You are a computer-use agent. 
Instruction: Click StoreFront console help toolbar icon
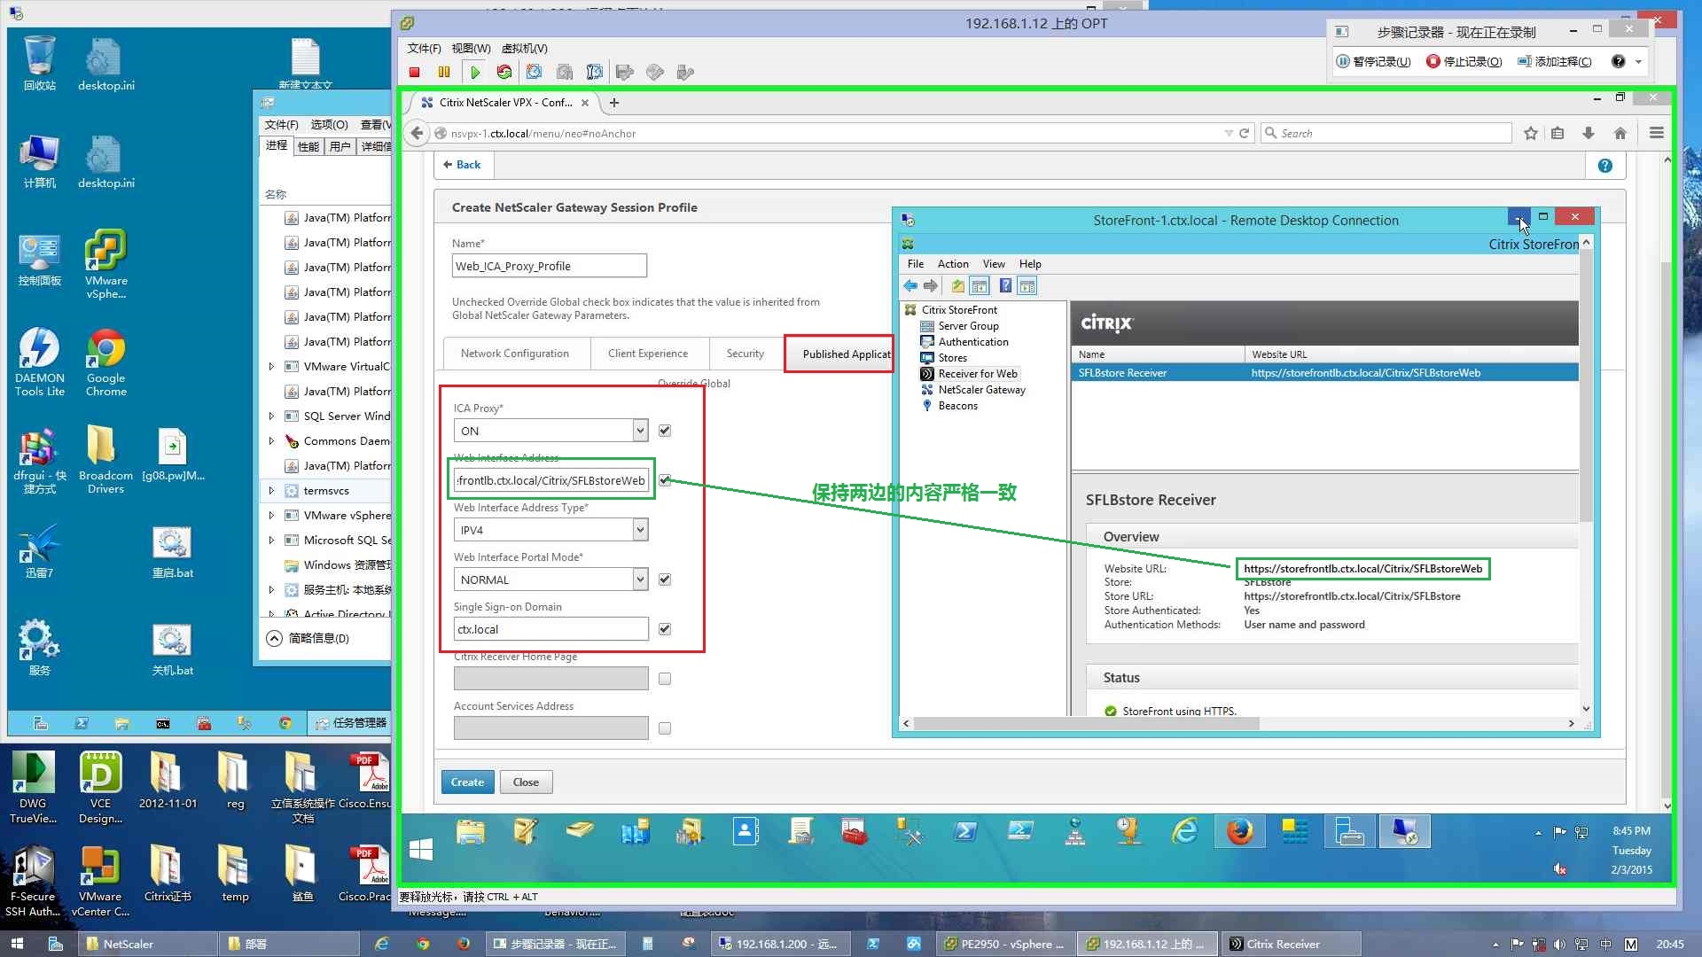coord(1005,285)
